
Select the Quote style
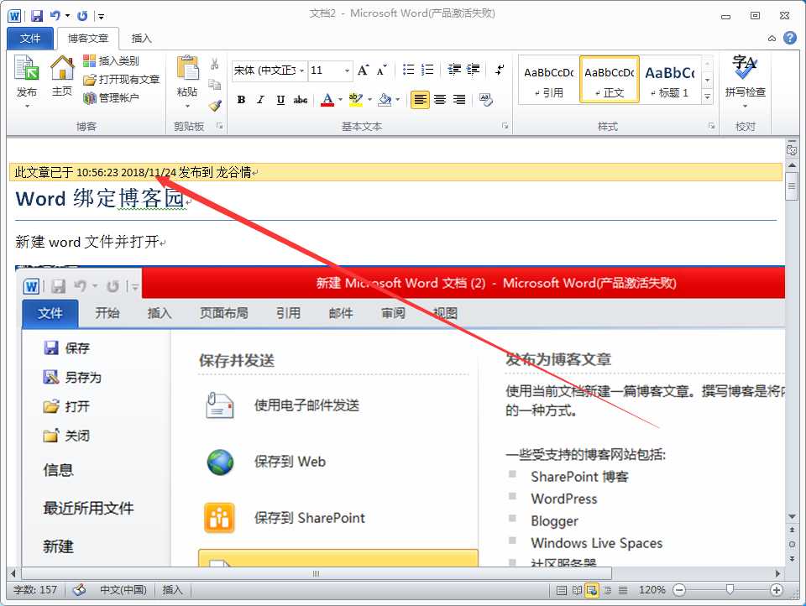pyautogui.click(x=548, y=81)
